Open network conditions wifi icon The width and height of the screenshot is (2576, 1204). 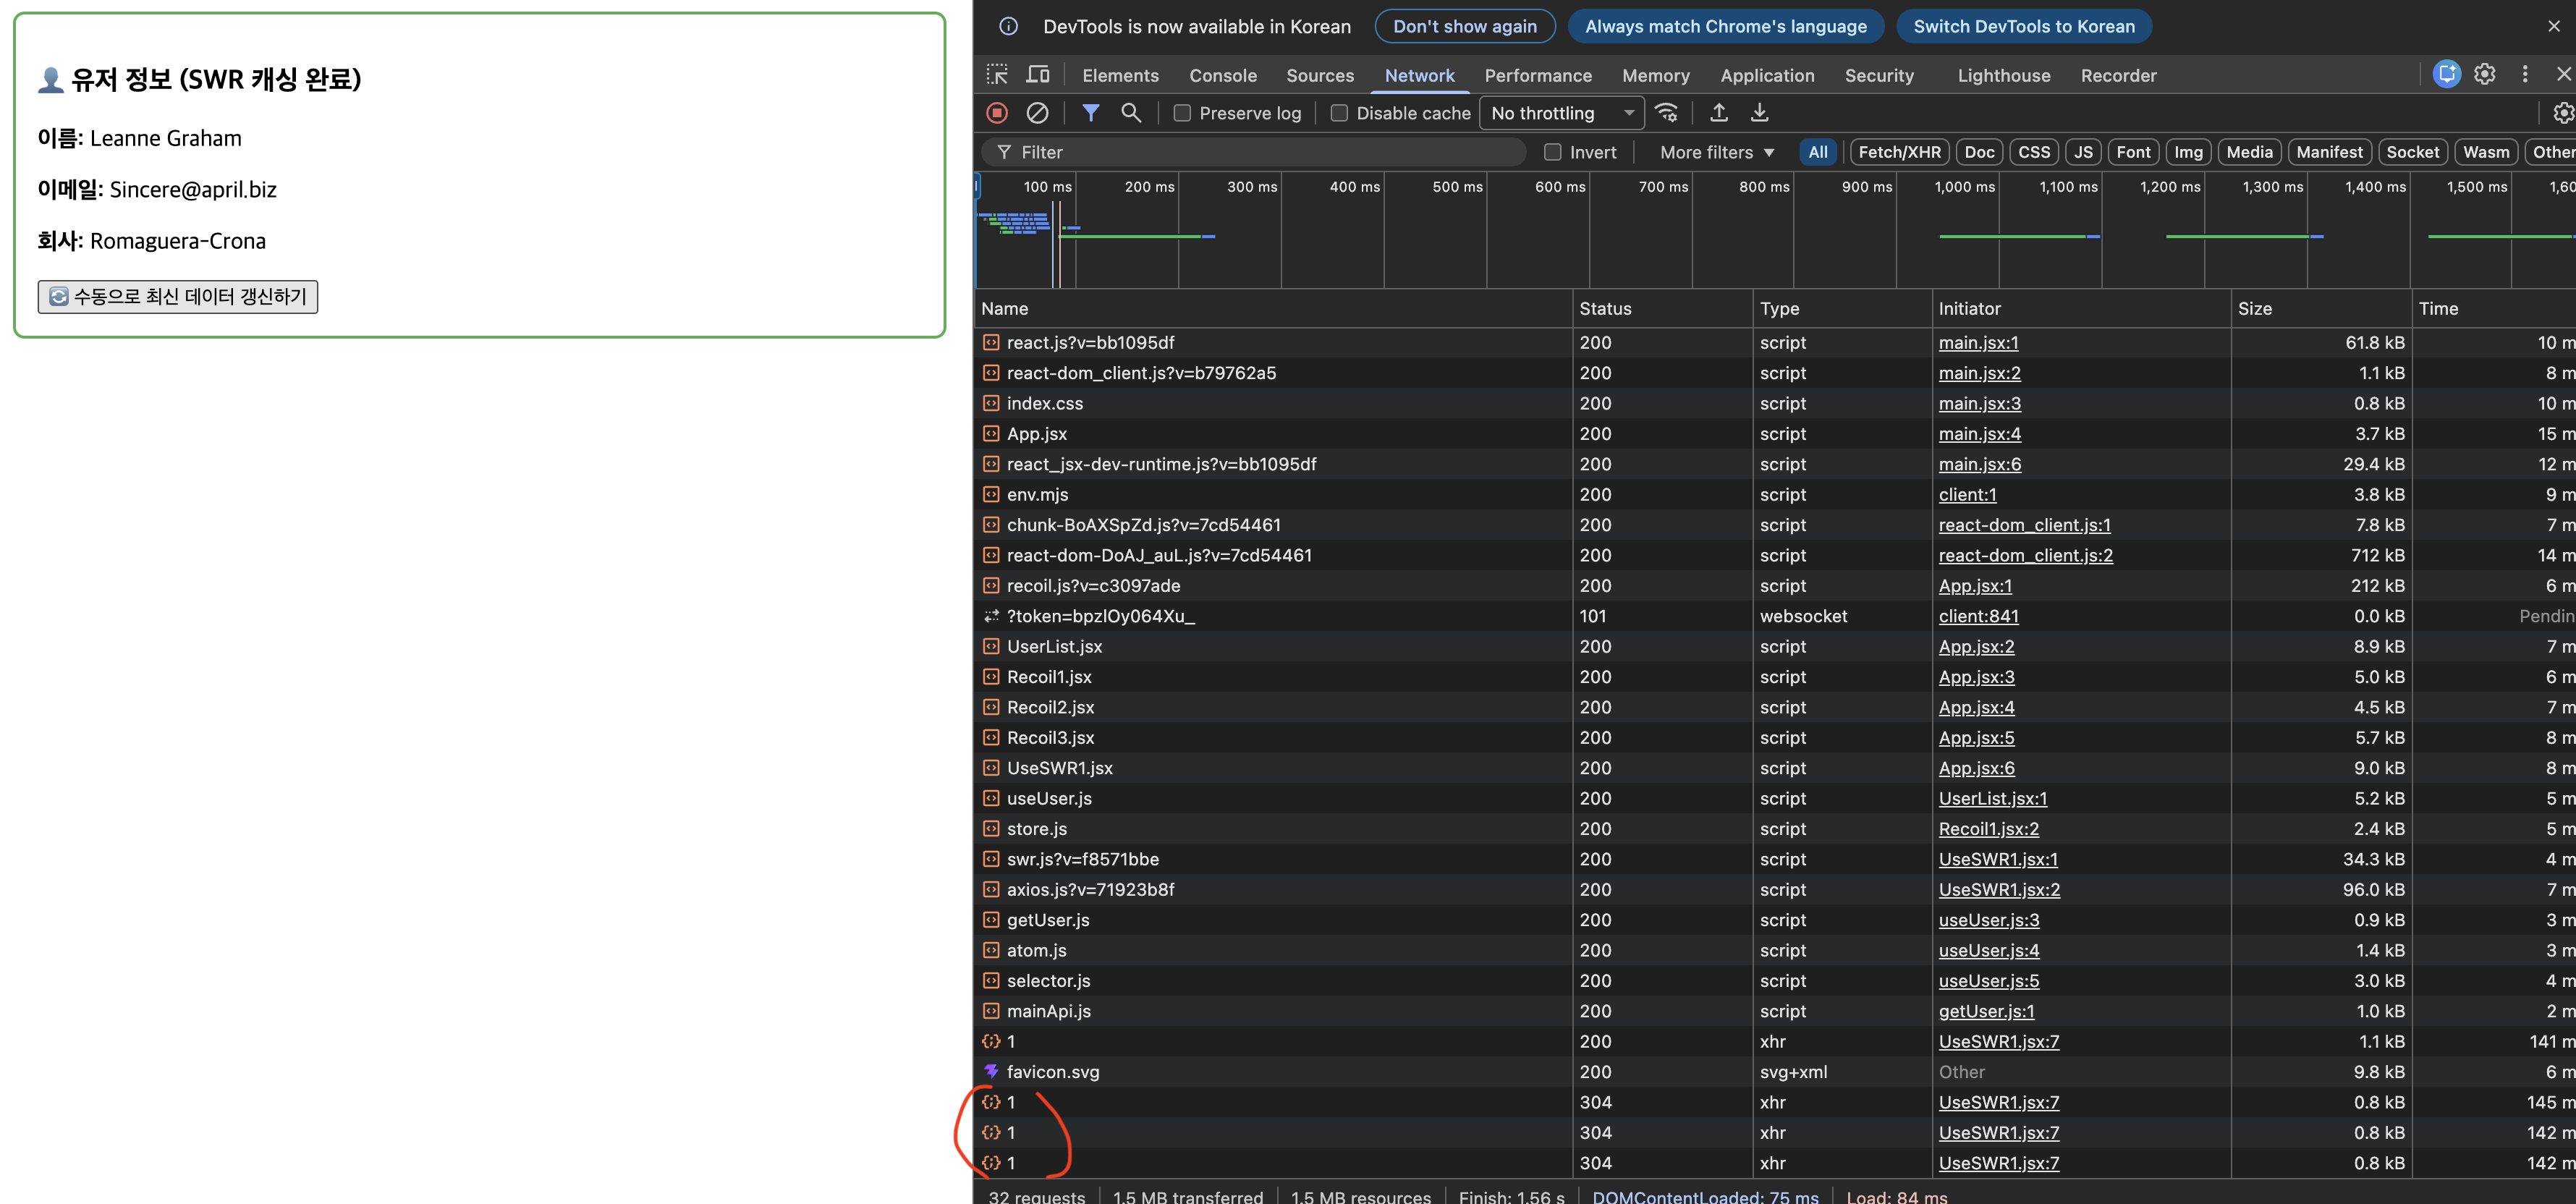[1666, 113]
